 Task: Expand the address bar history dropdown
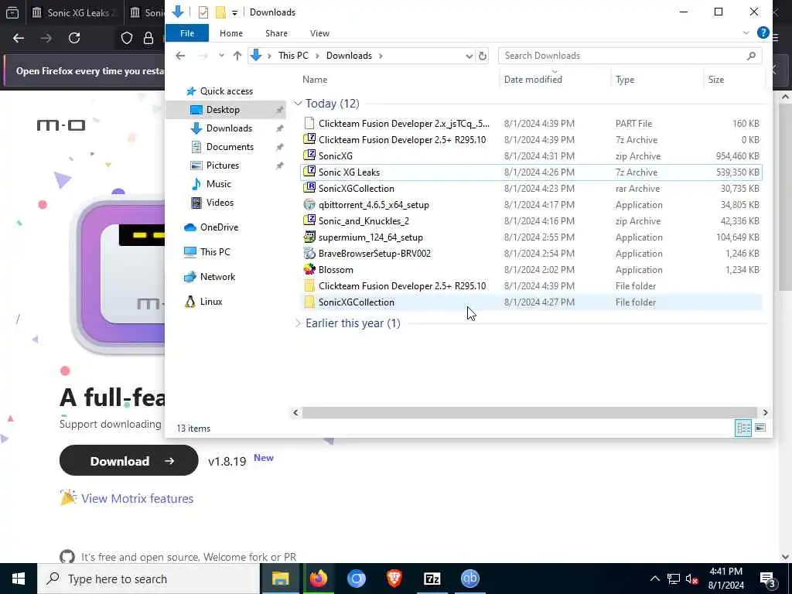469,56
